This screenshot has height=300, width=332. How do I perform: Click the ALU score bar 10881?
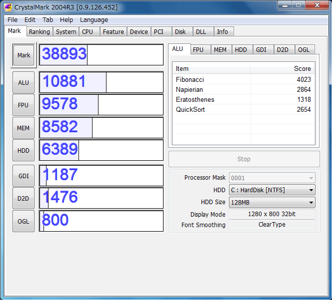click(101, 82)
